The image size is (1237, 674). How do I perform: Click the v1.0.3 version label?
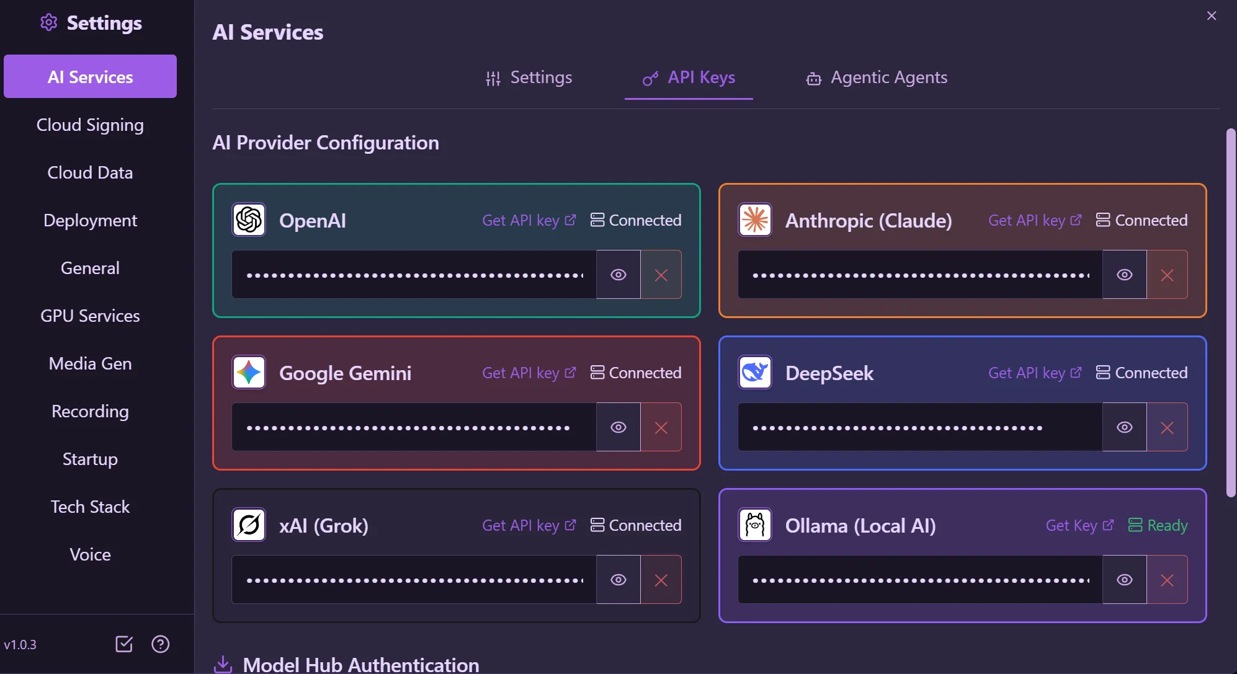(x=20, y=644)
